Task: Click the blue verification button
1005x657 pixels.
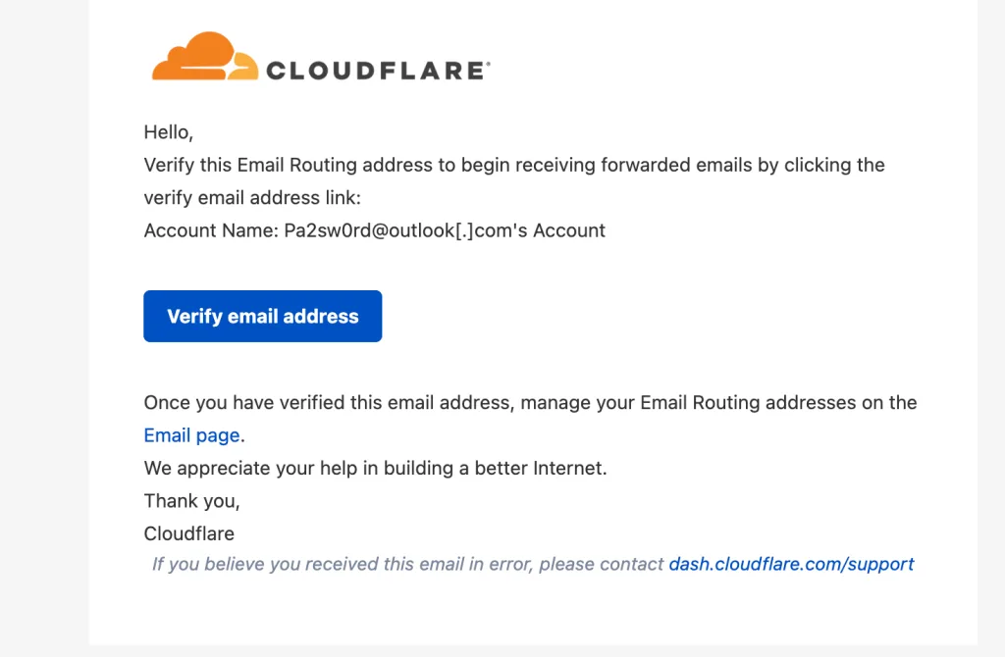Action: [262, 316]
